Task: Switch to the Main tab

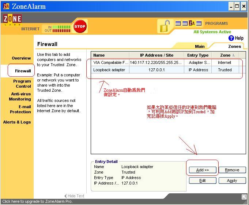Action: tap(200, 46)
